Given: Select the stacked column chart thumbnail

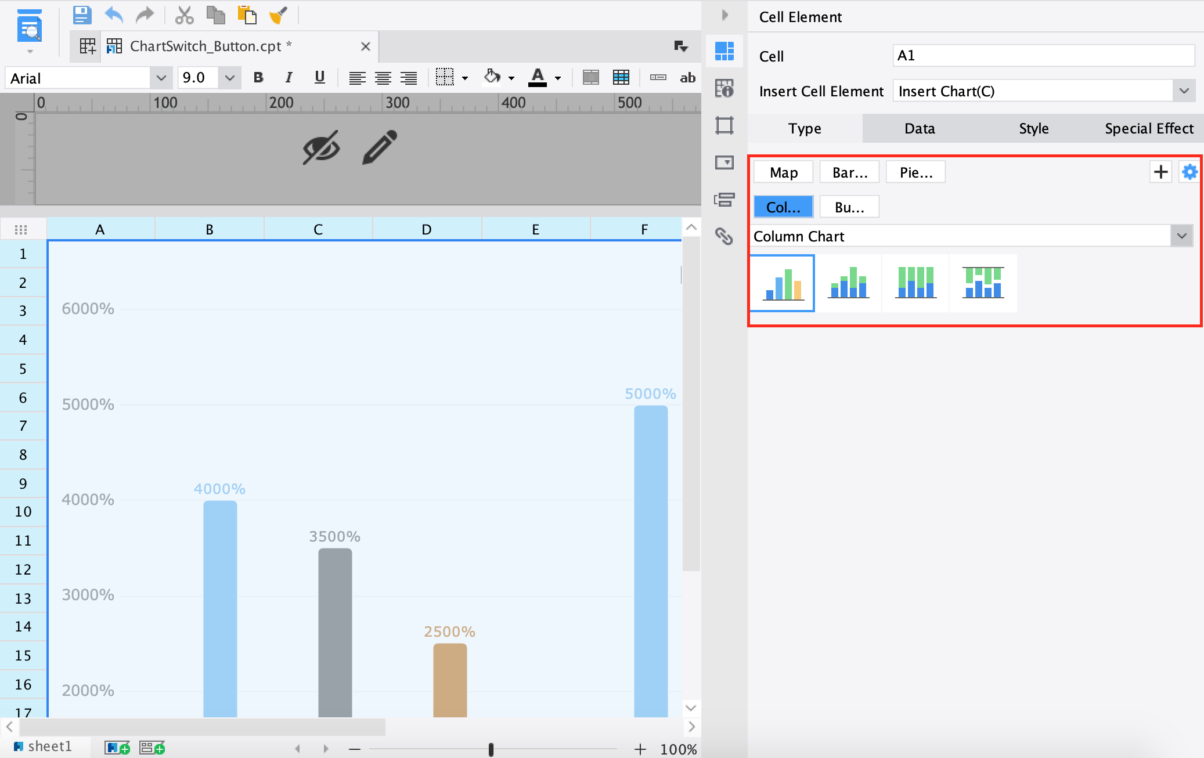Looking at the screenshot, I should point(849,283).
